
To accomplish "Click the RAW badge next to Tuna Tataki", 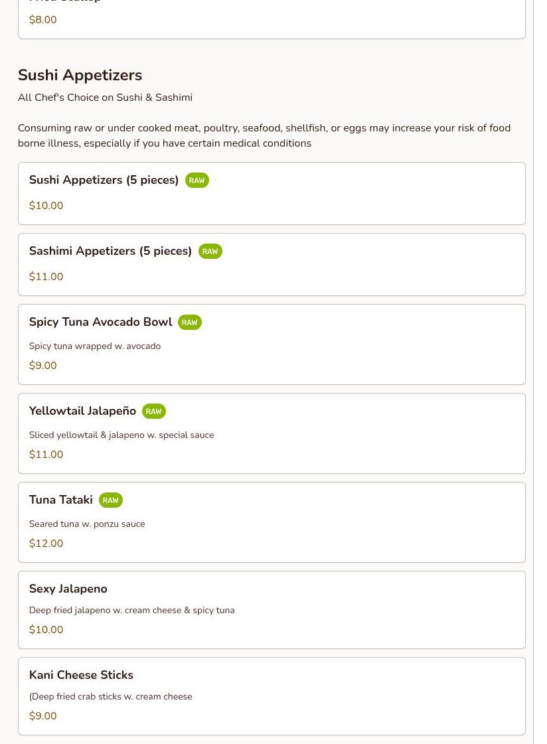I will pyautogui.click(x=110, y=500).
